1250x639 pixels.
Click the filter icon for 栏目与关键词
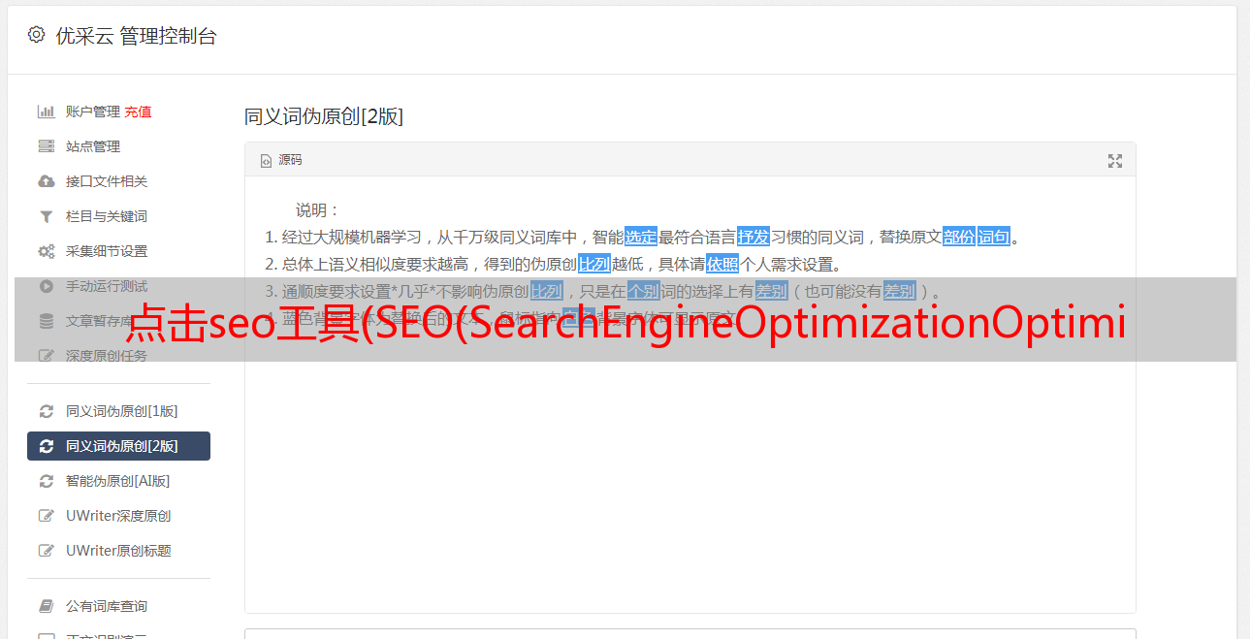click(x=46, y=216)
